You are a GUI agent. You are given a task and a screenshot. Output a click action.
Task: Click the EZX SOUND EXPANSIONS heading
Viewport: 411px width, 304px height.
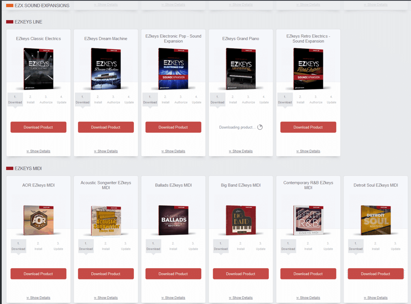[x=42, y=5]
